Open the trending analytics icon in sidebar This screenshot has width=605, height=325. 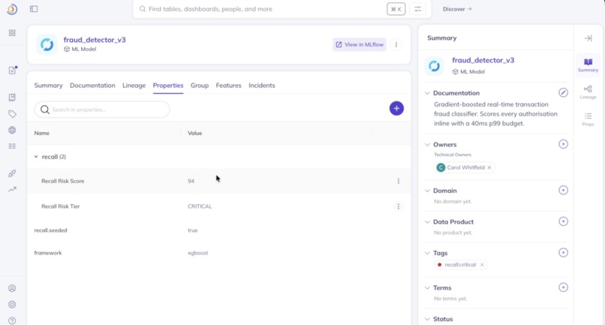click(12, 189)
